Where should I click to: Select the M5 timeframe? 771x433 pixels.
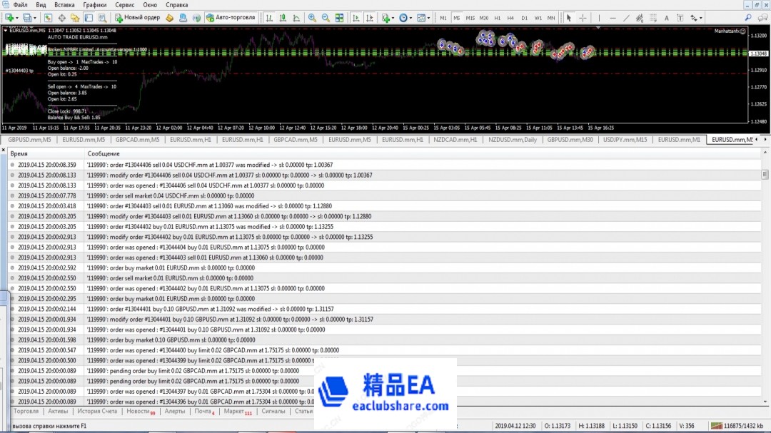tap(457, 18)
